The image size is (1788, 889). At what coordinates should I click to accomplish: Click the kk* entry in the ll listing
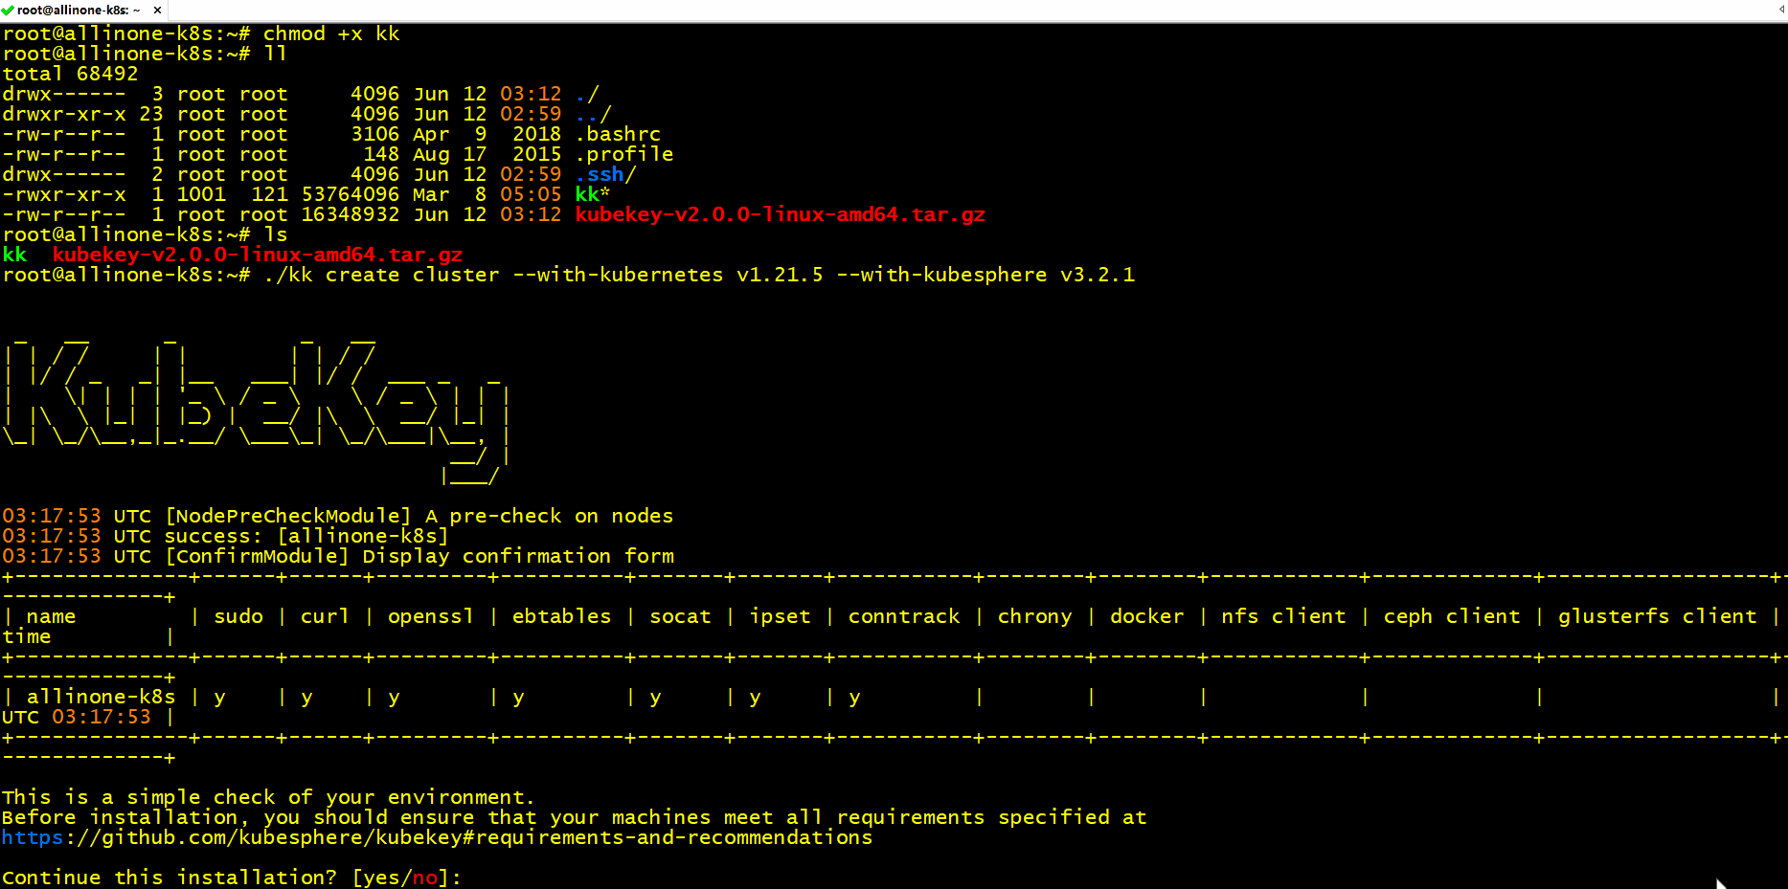tap(591, 194)
